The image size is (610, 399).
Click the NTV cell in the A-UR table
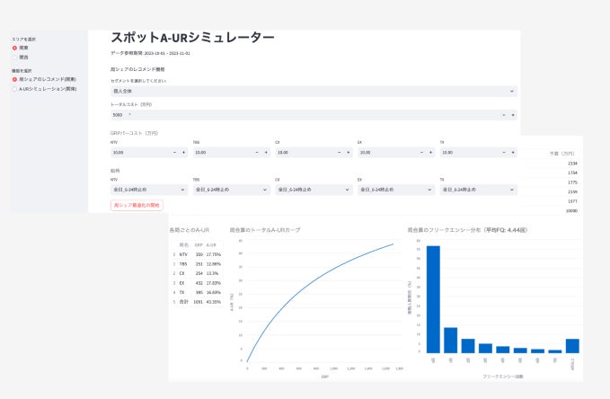pos(183,254)
